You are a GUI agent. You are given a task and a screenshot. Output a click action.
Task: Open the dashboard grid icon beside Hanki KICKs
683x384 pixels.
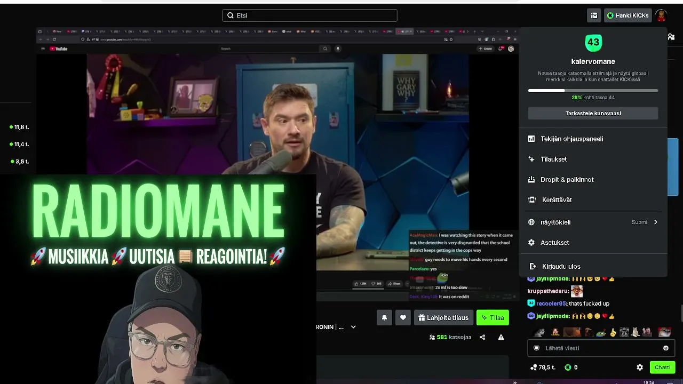click(593, 15)
